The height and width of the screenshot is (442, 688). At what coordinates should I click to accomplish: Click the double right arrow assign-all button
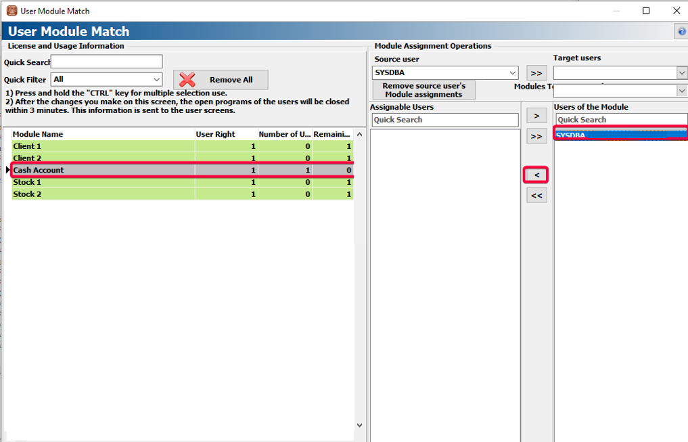click(536, 137)
